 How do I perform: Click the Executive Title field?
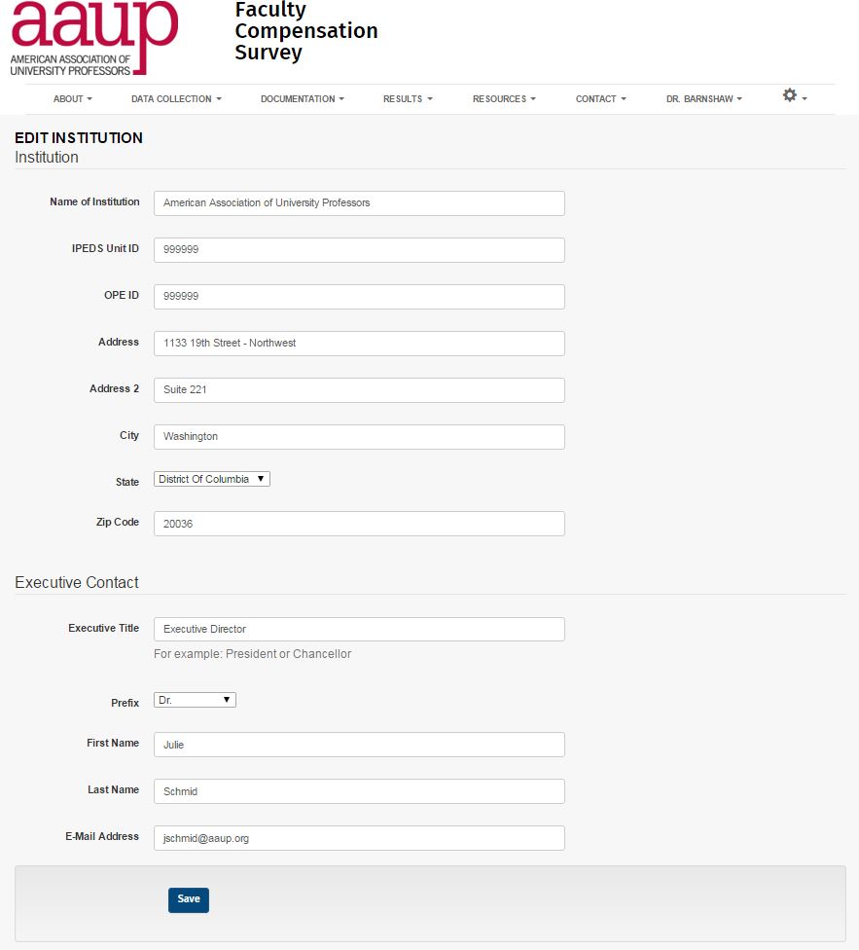tap(359, 629)
